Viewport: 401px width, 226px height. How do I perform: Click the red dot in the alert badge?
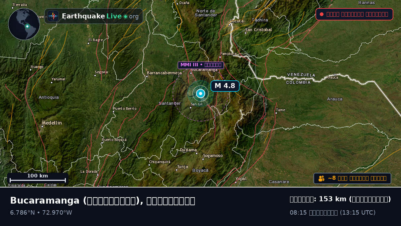coord(321,14)
